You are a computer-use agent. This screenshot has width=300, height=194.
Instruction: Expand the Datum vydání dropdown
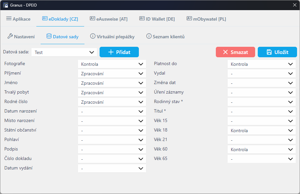click(112, 168)
